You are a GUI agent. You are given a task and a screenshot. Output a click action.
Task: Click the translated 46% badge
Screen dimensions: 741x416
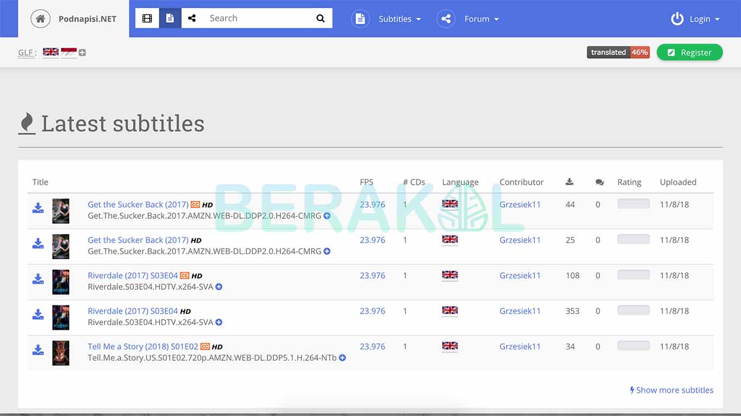point(618,52)
